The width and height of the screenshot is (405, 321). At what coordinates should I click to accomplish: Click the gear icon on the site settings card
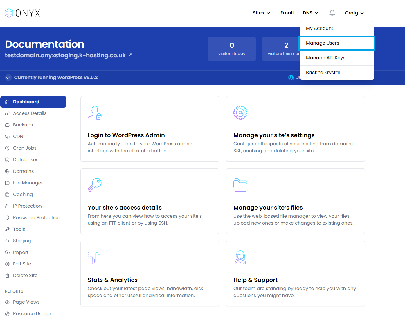[x=240, y=113]
